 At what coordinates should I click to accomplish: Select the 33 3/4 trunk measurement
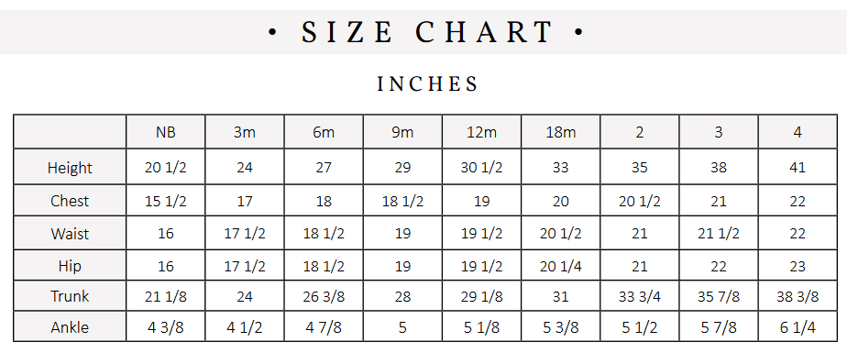click(x=640, y=296)
